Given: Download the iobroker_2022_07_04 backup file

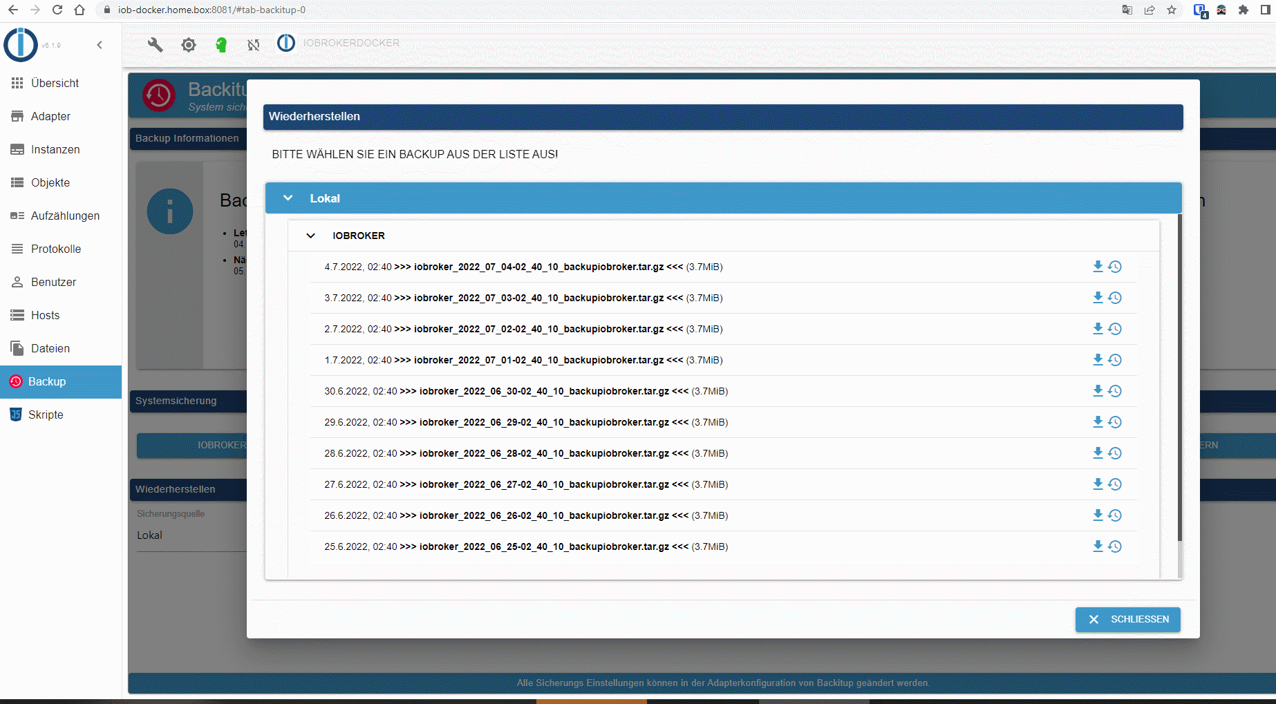Looking at the screenshot, I should tap(1098, 266).
